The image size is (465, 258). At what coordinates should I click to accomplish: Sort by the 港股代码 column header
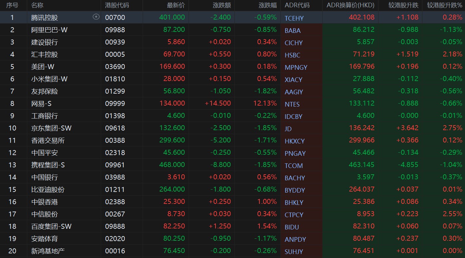tap(117, 5)
